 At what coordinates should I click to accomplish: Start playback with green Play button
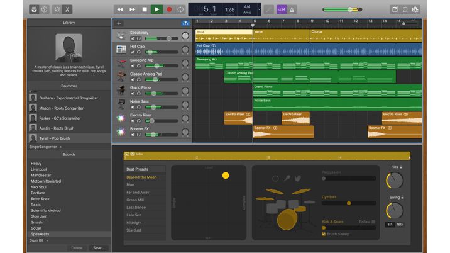point(157,9)
